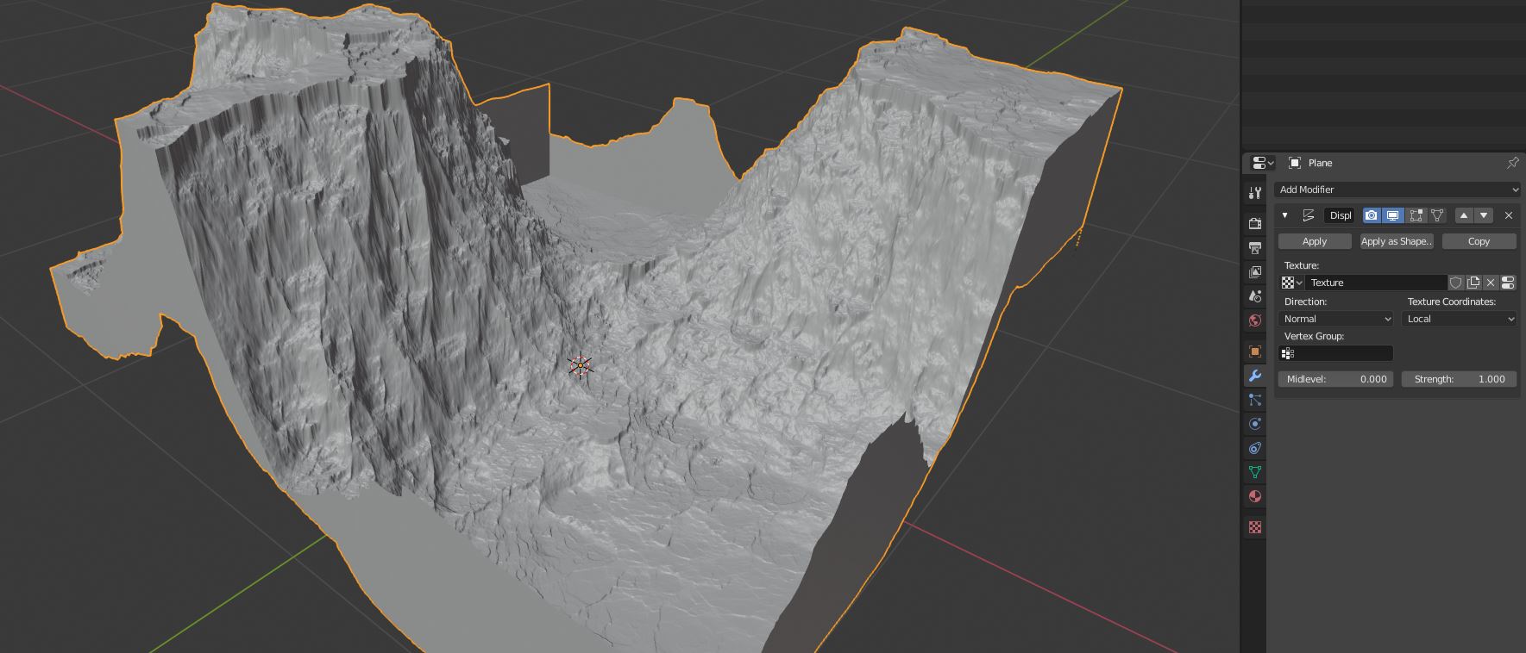Click the 3D cursor in viewport
Viewport: 1526px width, 653px height.
tap(581, 366)
